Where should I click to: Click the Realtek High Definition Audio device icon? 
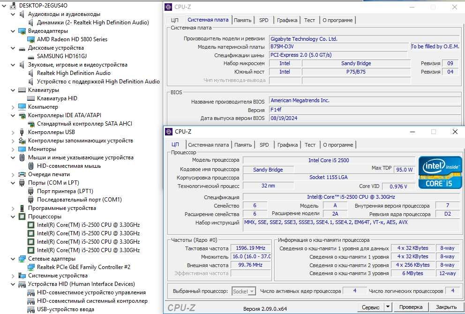(31, 73)
